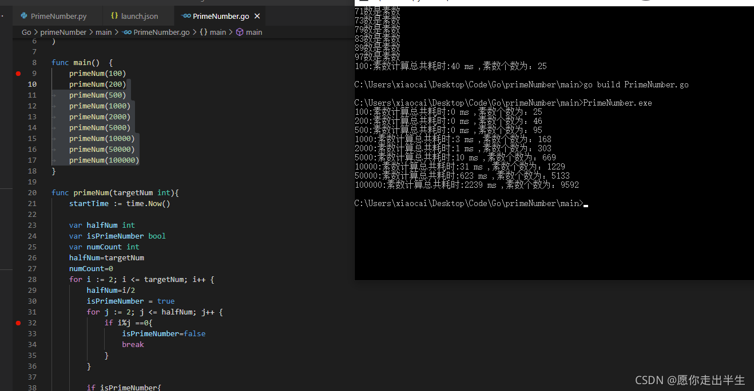754x391 pixels.
Task: Click 'var halfNum int' declaration
Action: click(x=102, y=225)
